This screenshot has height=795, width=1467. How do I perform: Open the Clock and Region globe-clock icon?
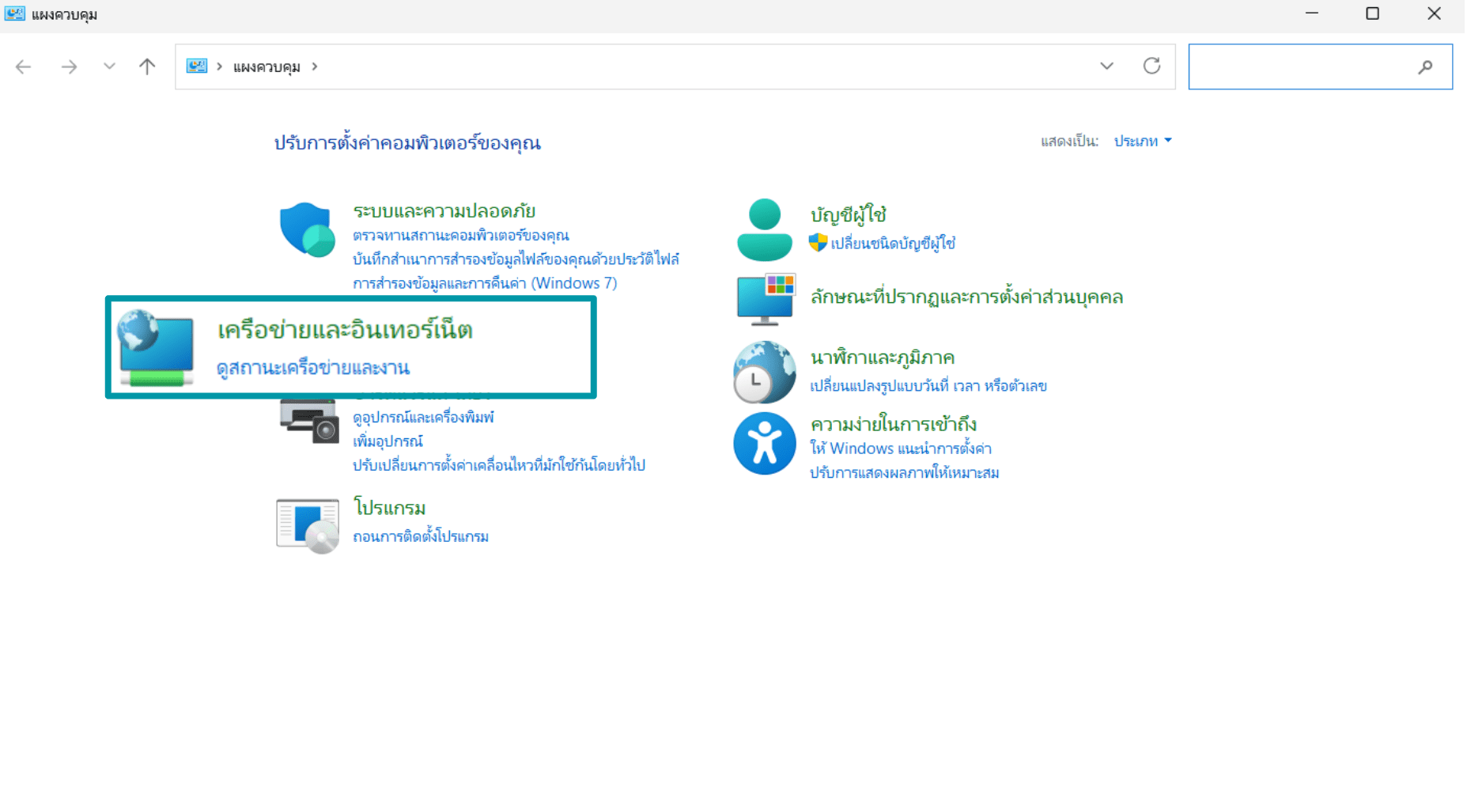click(x=764, y=372)
